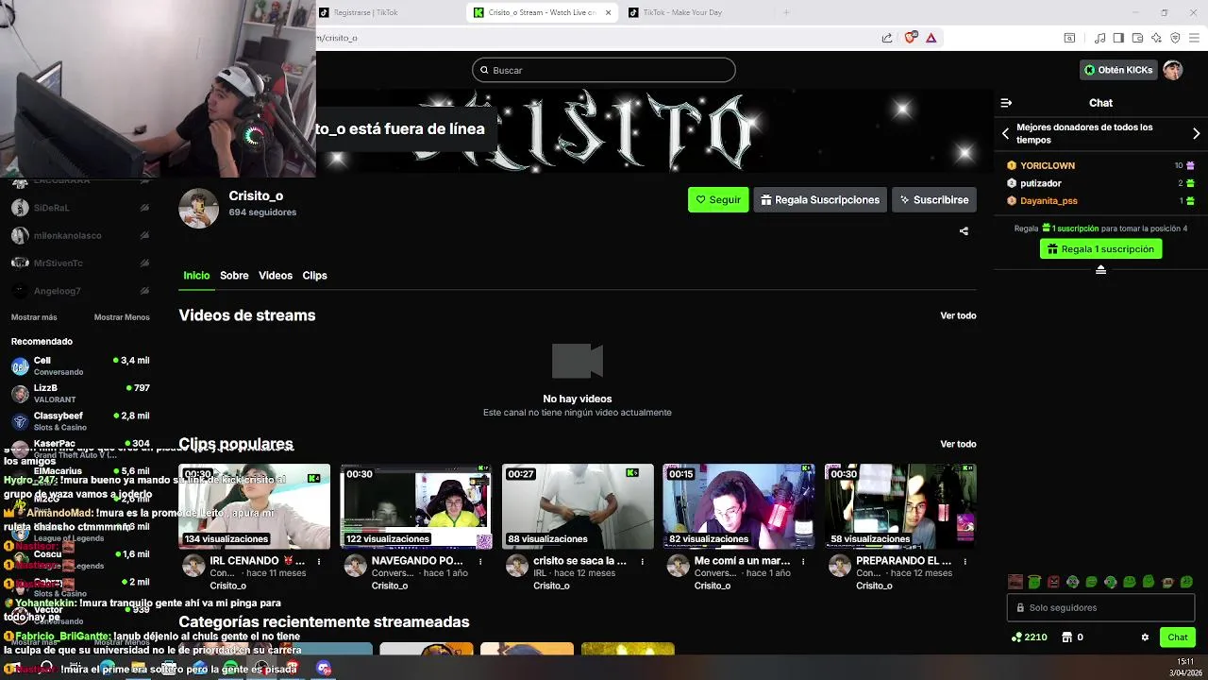Open the tab search icon in toolbar
Image resolution: width=1208 pixels, height=680 pixels.
point(1069,38)
